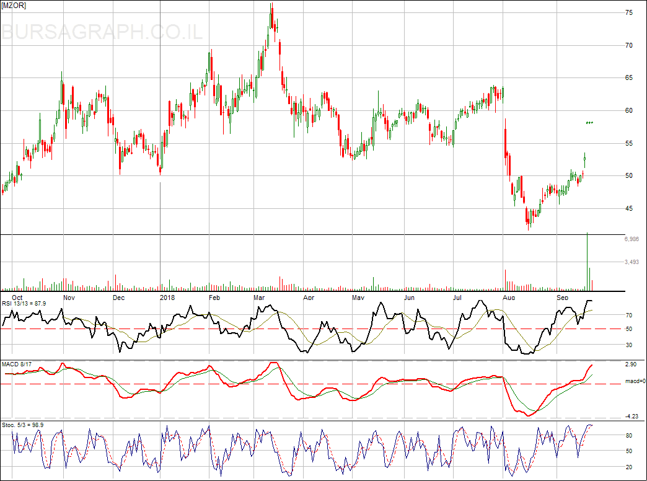Click the 60 price axis label
The image size is (647, 481).
click(x=629, y=111)
